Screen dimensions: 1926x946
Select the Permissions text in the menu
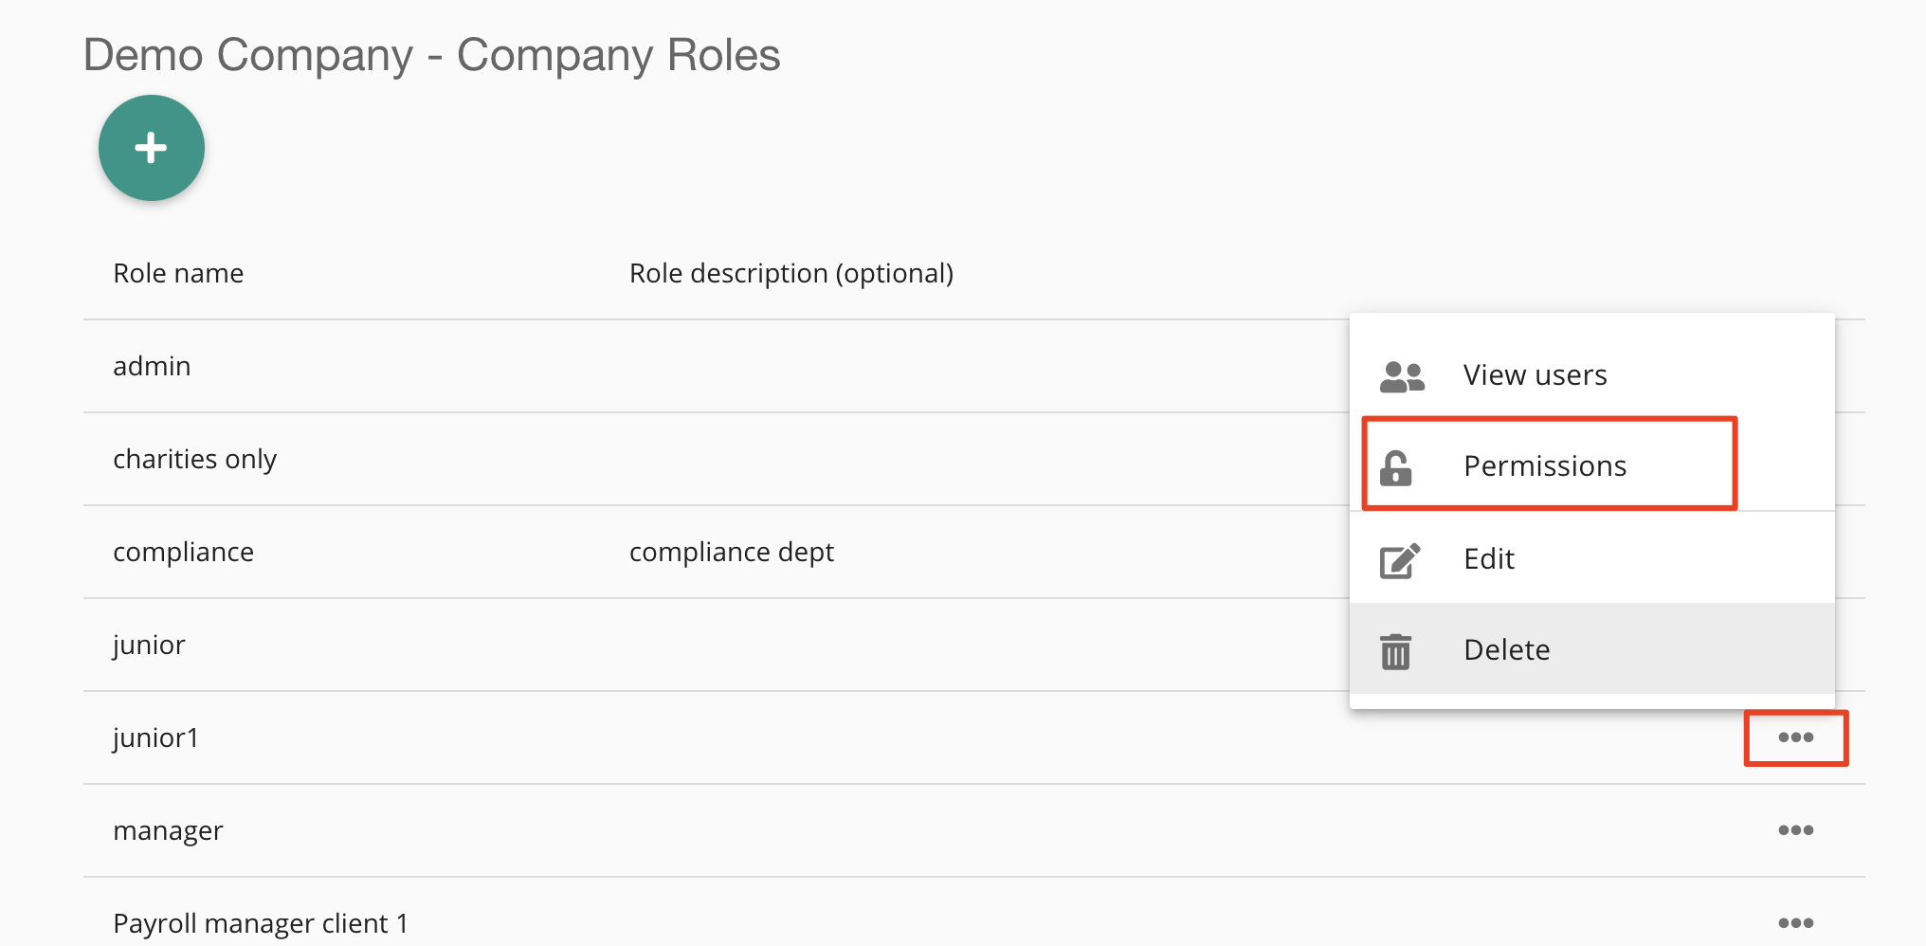(1544, 466)
